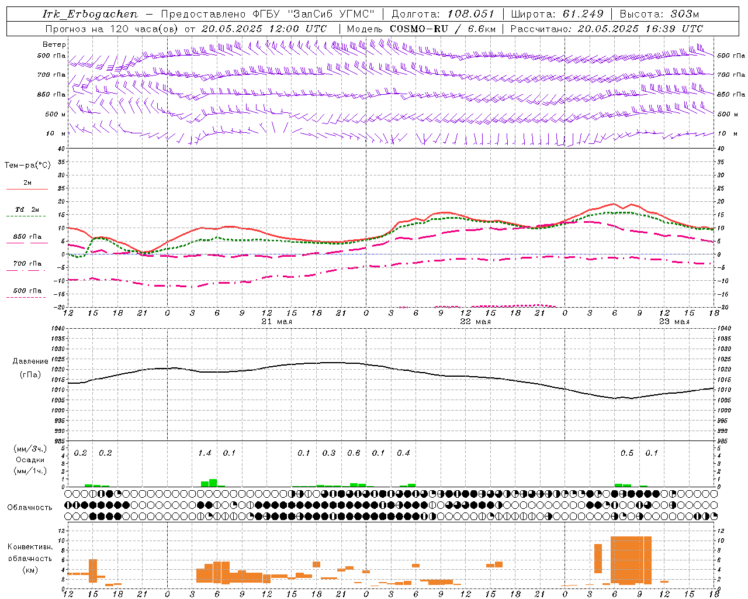Click the Рассчитано: 20.05.2025 16:39 UTC timestamp
The height and width of the screenshot is (599, 748).
click(607, 28)
